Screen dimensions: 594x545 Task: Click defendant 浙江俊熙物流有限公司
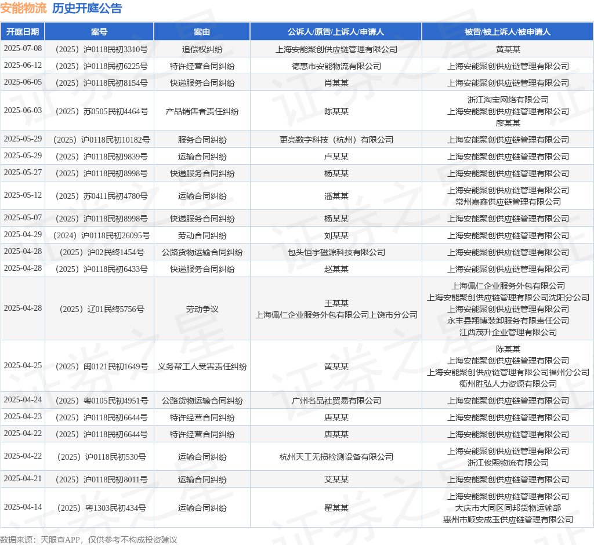point(508,463)
